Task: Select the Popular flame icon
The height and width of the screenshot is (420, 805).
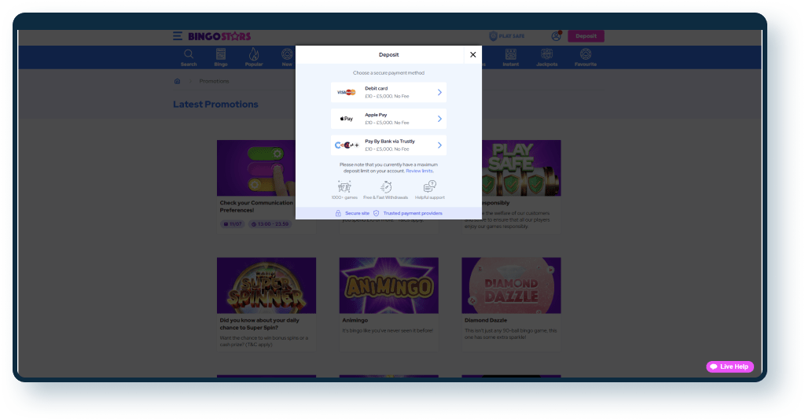Action: [254, 55]
